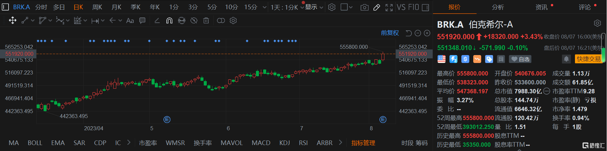The width and height of the screenshot is (607, 151).
Task: Select the crosshair move cursor tool
Action: click(x=13, y=21)
